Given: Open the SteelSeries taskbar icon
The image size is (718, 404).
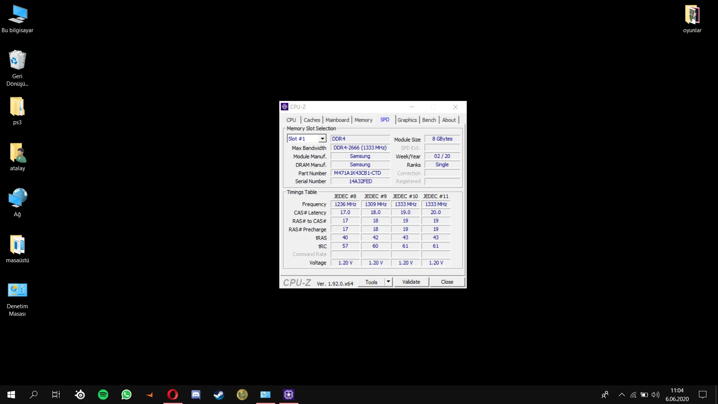Looking at the screenshot, I should [x=80, y=395].
